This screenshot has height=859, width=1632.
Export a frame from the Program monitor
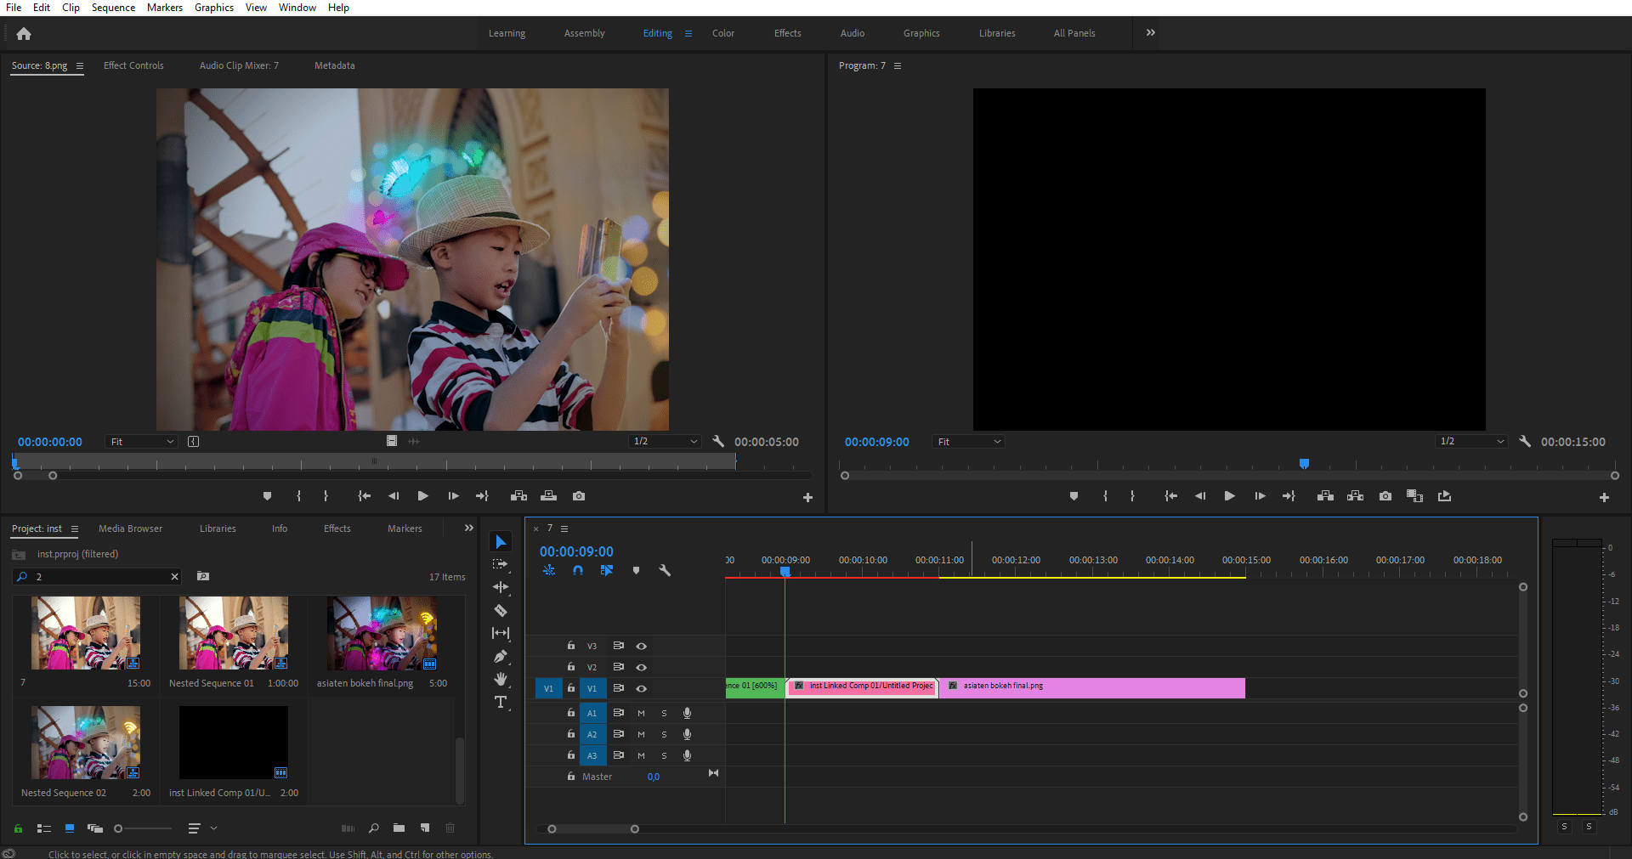[1385, 495]
